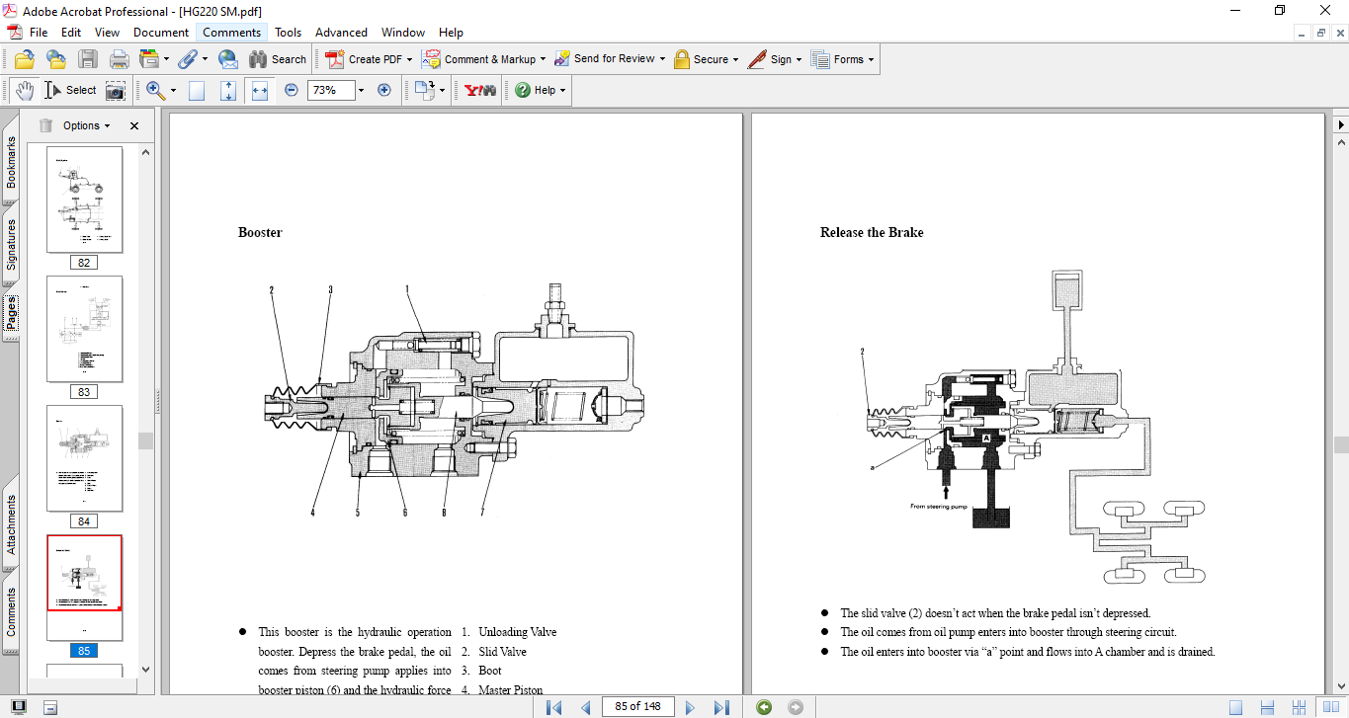Switch to the Bookmarks tab

(x=11, y=162)
